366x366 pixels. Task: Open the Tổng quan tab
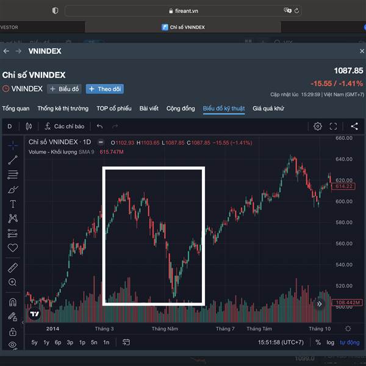(x=16, y=109)
